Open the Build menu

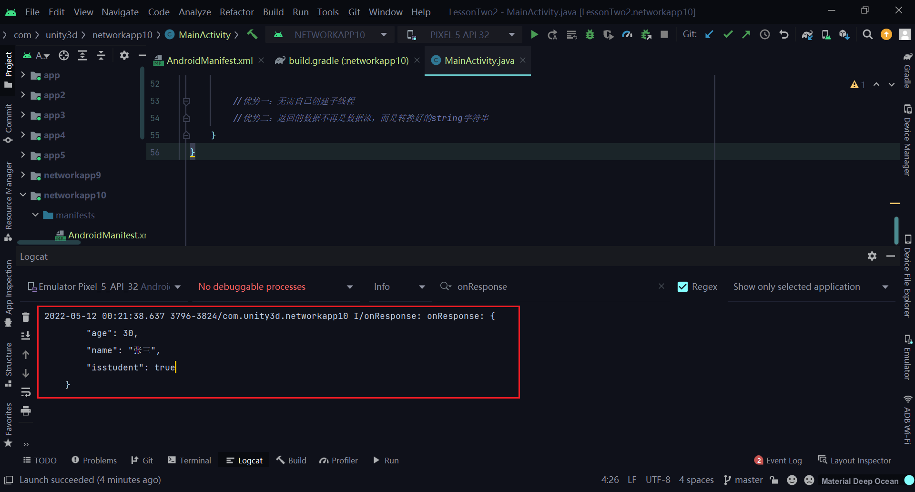click(x=273, y=12)
